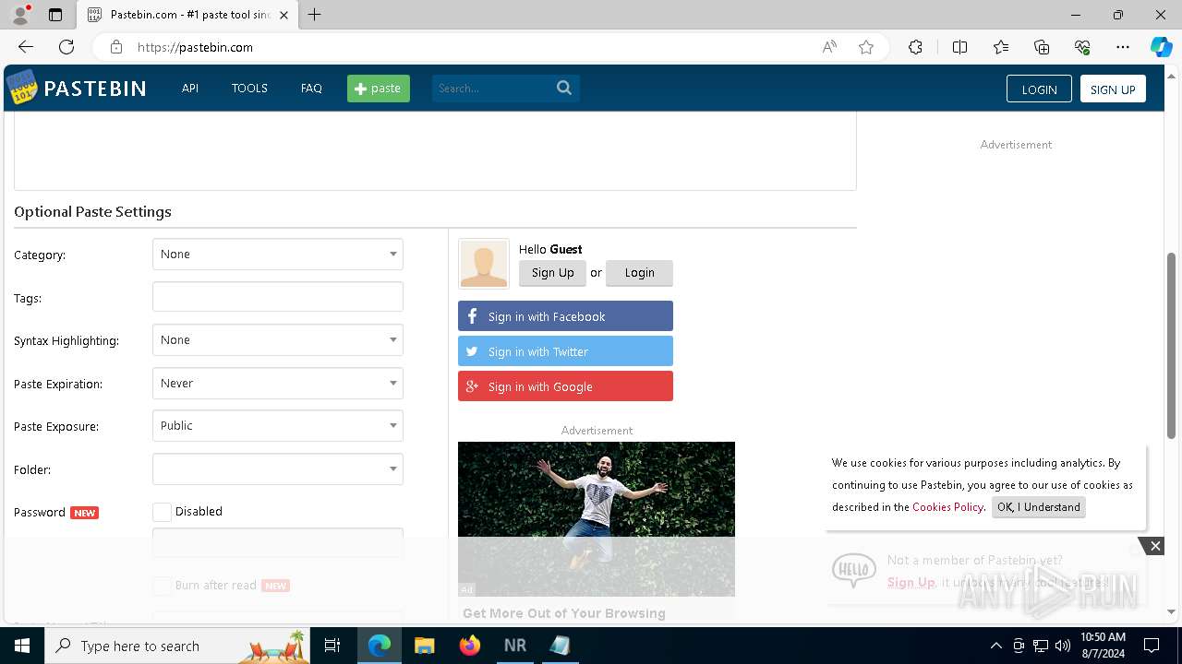This screenshot has height=664, width=1182.
Task: Sign in with Twitter
Action: pos(565,351)
